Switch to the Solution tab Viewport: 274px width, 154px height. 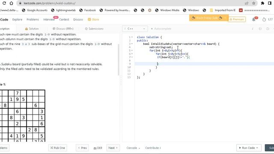32,29
